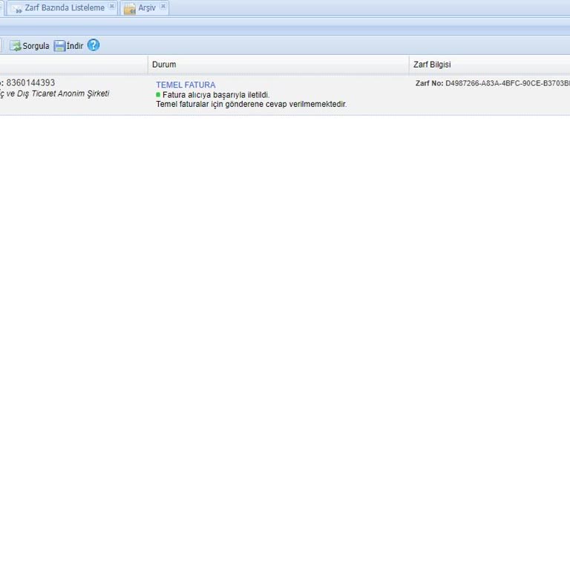Screen dimensions: 570x570
Task: Close the Zarf Bazında Listeleme tab
Action: pyautogui.click(x=112, y=7)
